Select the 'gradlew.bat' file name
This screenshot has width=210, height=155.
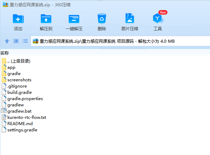pyautogui.click(x=20, y=111)
